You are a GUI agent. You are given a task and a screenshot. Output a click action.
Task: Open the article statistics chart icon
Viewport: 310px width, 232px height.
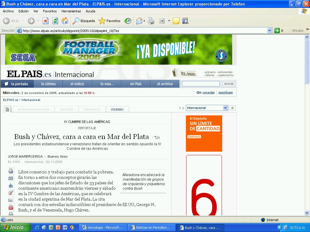coord(11,200)
